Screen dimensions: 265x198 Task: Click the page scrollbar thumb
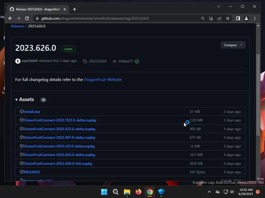pos(258,95)
